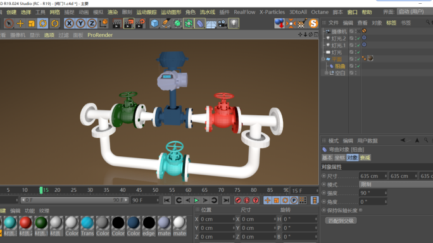Go to end of timeline
The height and width of the screenshot is (243, 433).
[226, 201]
